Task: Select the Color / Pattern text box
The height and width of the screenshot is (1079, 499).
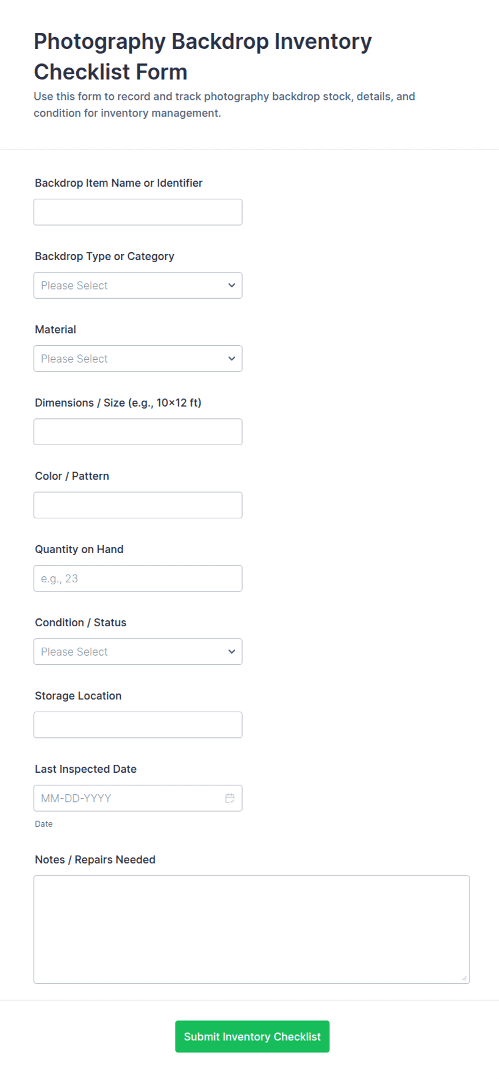Action: point(138,505)
